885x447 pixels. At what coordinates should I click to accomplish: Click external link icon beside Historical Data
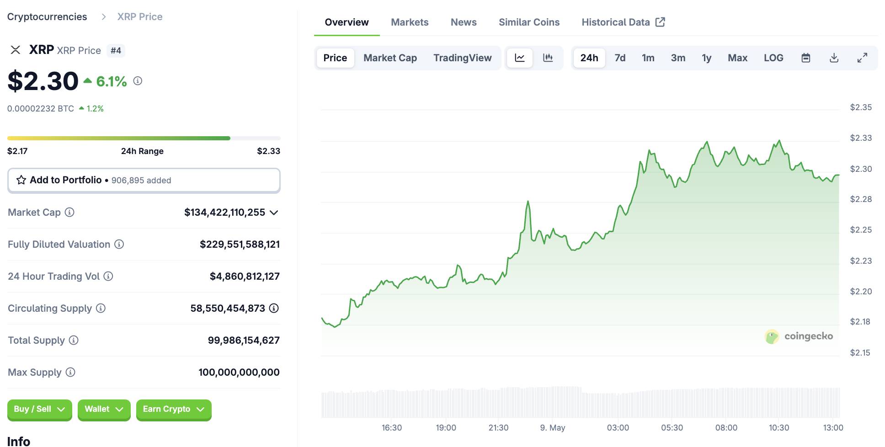coord(660,22)
